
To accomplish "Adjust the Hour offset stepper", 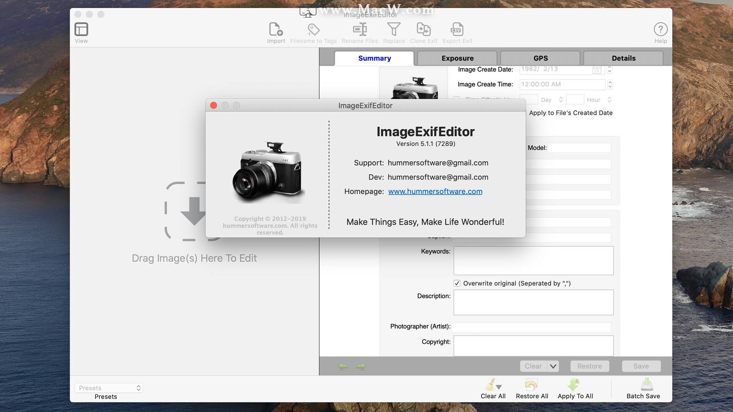I will (x=609, y=100).
